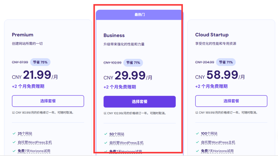Select the Cloud Startup 选择套餐 button

[231, 101]
